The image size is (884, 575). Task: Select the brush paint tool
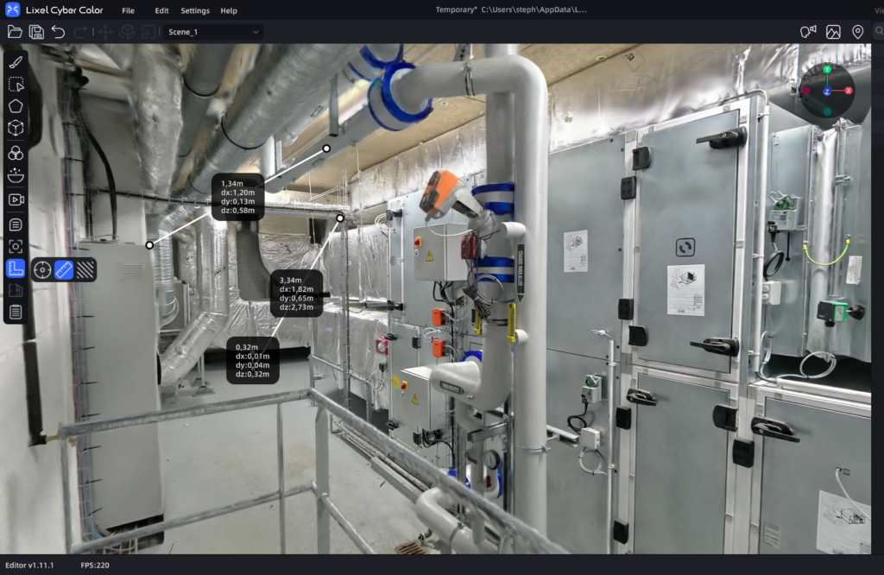point(16,62)
